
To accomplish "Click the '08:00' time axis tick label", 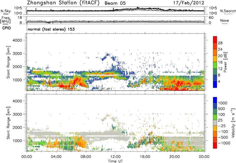I will click(86, 157).
